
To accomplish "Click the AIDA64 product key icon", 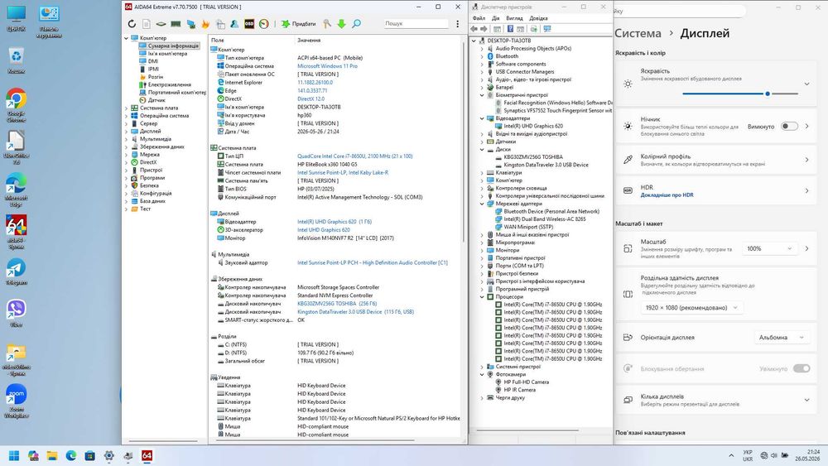I will (x=327, y=24).
